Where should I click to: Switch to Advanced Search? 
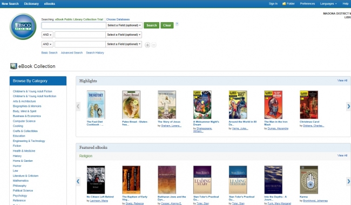(72, 53)
